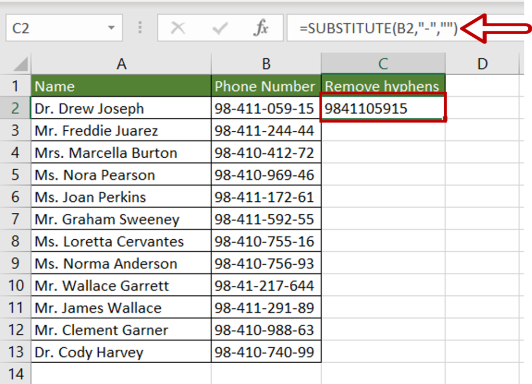
Task: Click the Select All corner triangle
Action: tap(20, 64)
